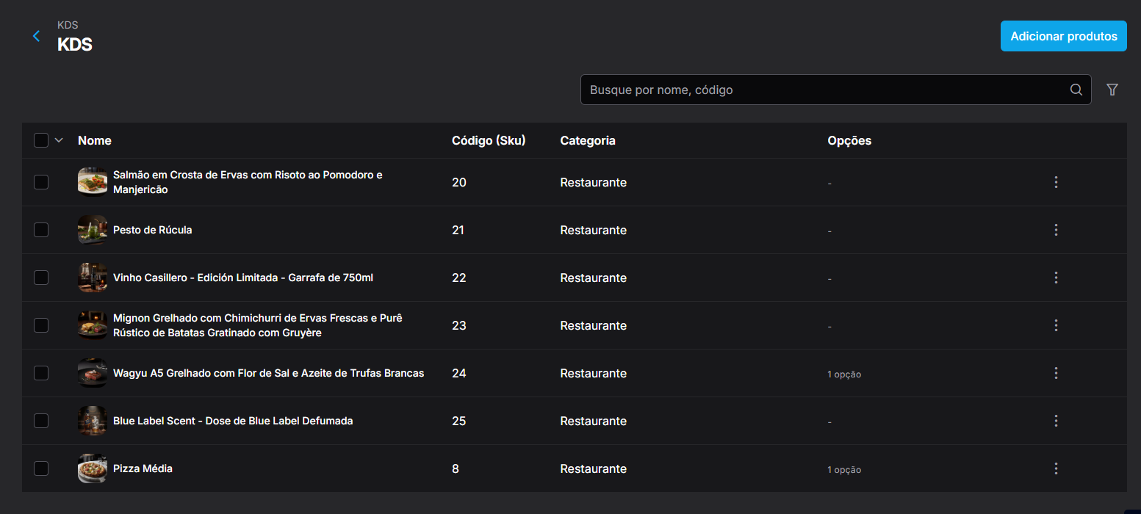Open the three-dot menu for Salmão em Crosta
The height and width of the screenshot is (514, 1141).
pos(1056,182)
